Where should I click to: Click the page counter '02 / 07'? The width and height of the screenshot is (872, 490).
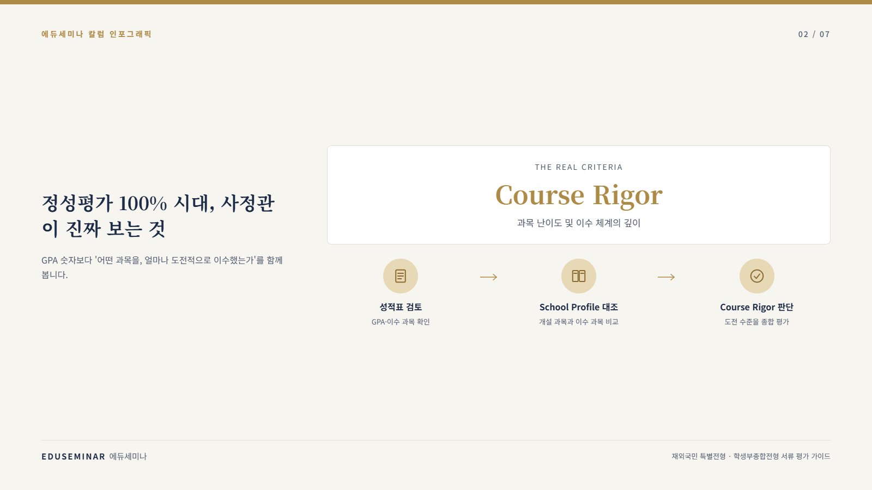click(814, 34)
